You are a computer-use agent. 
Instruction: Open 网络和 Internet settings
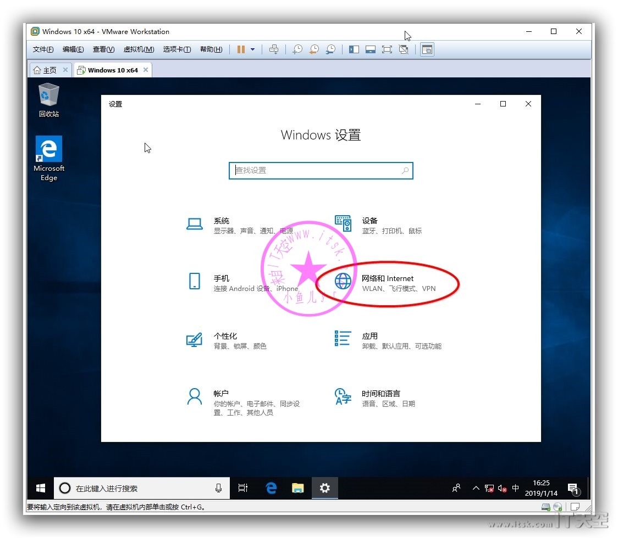tap(385, 283)
